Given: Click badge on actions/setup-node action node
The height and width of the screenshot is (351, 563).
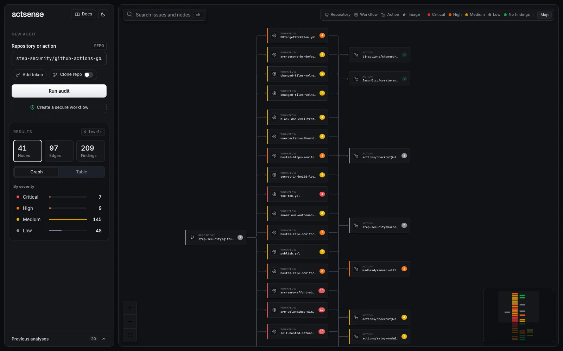Looking at the screenshot, I should [x=404, y=337].
